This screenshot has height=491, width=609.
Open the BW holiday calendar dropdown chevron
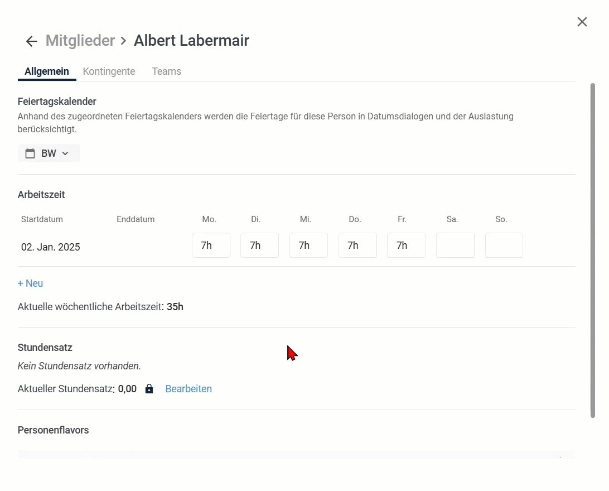65,153
